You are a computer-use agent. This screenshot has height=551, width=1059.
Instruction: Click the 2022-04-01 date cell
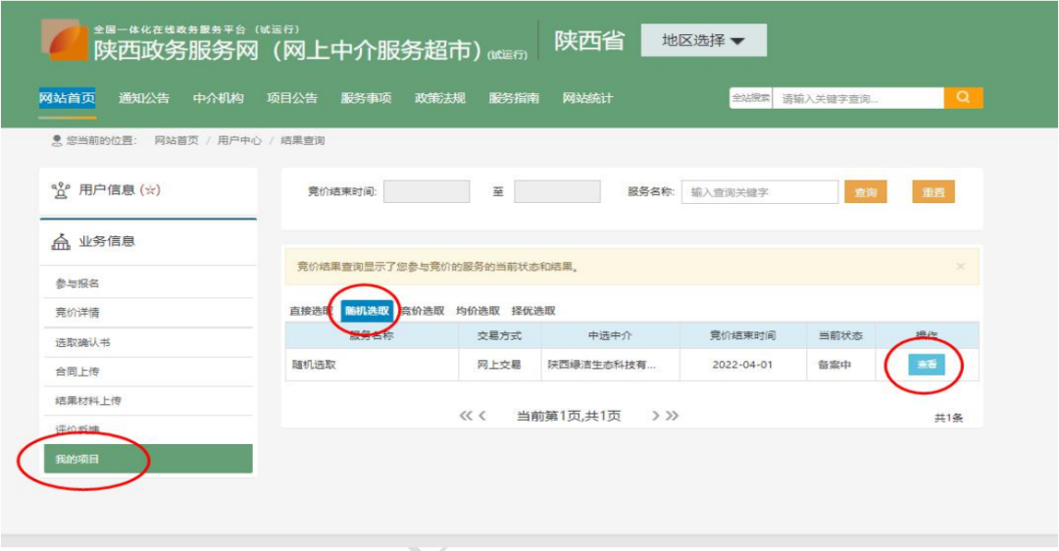coord(743,365)
